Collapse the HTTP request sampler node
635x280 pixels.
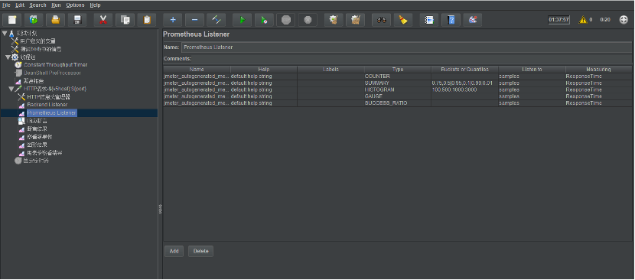[11, 89]
